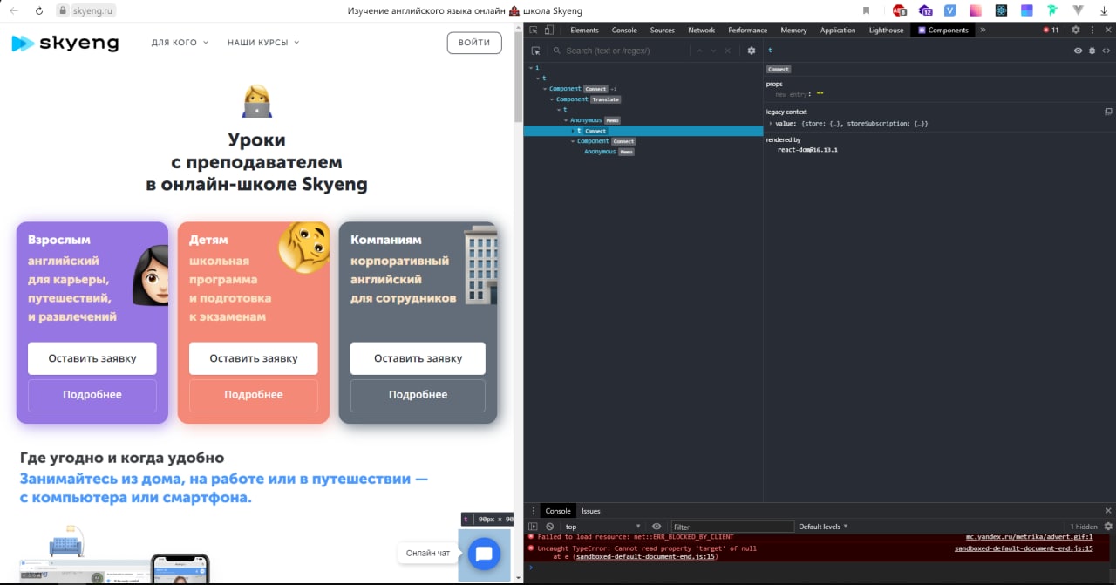Select an element picker in Components panel

coord(535,51)
